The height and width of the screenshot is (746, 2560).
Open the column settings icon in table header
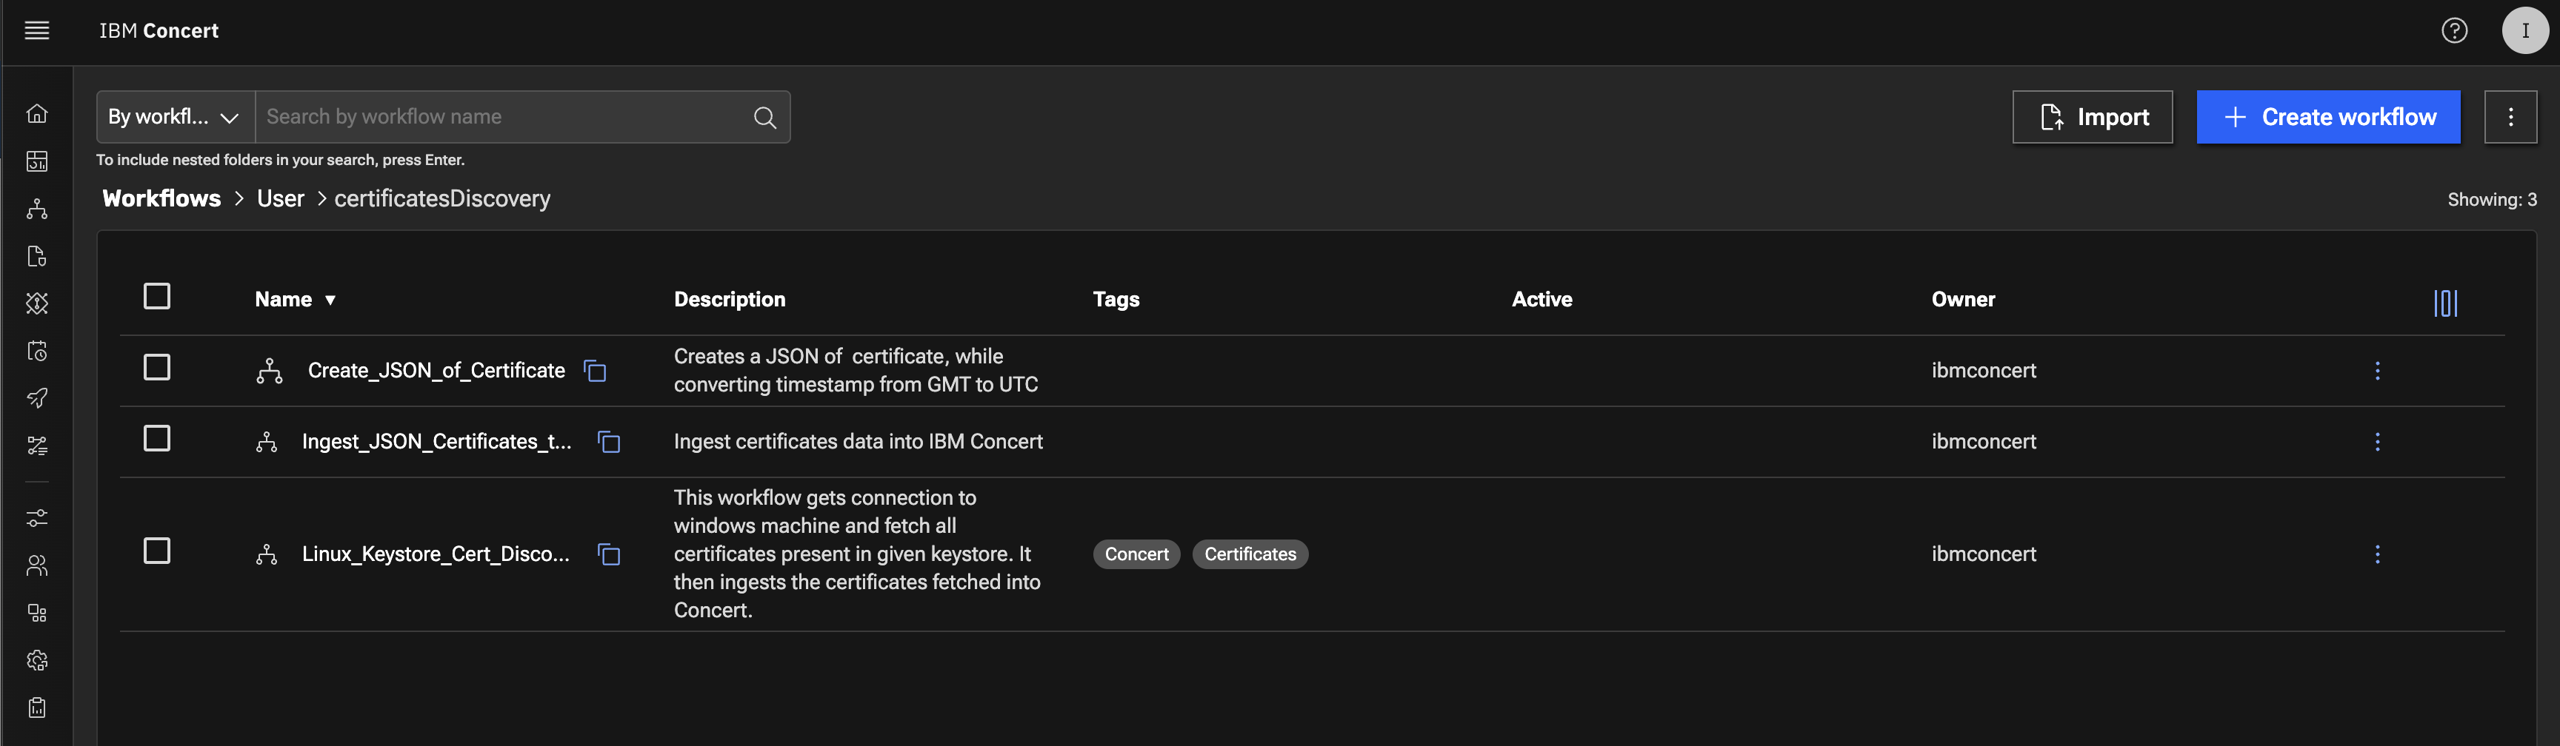coord(2444,303)
